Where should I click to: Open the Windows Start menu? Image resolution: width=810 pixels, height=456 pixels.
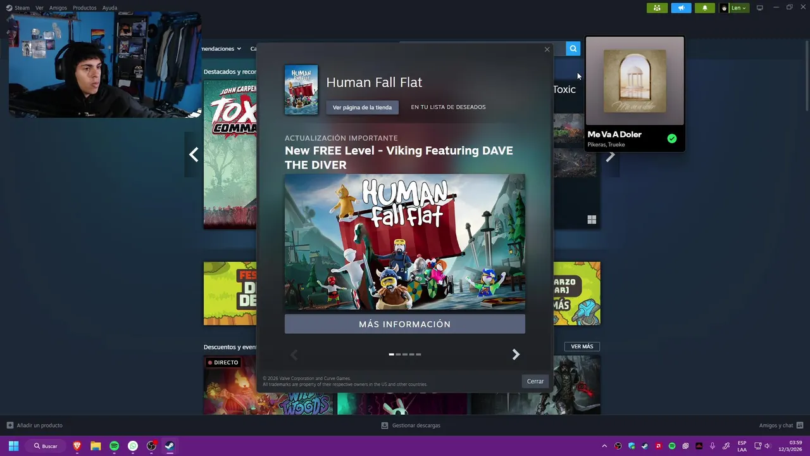13,446
